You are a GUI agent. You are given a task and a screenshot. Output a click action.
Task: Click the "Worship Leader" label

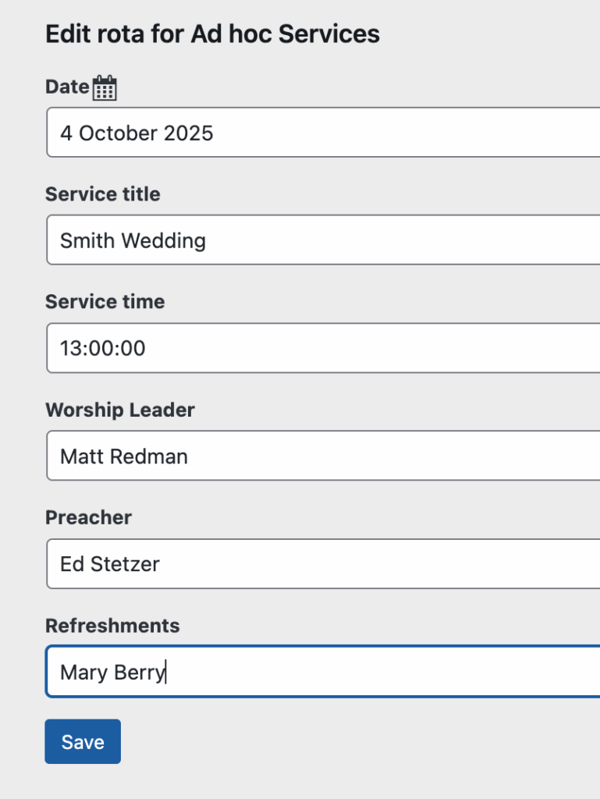120,410
